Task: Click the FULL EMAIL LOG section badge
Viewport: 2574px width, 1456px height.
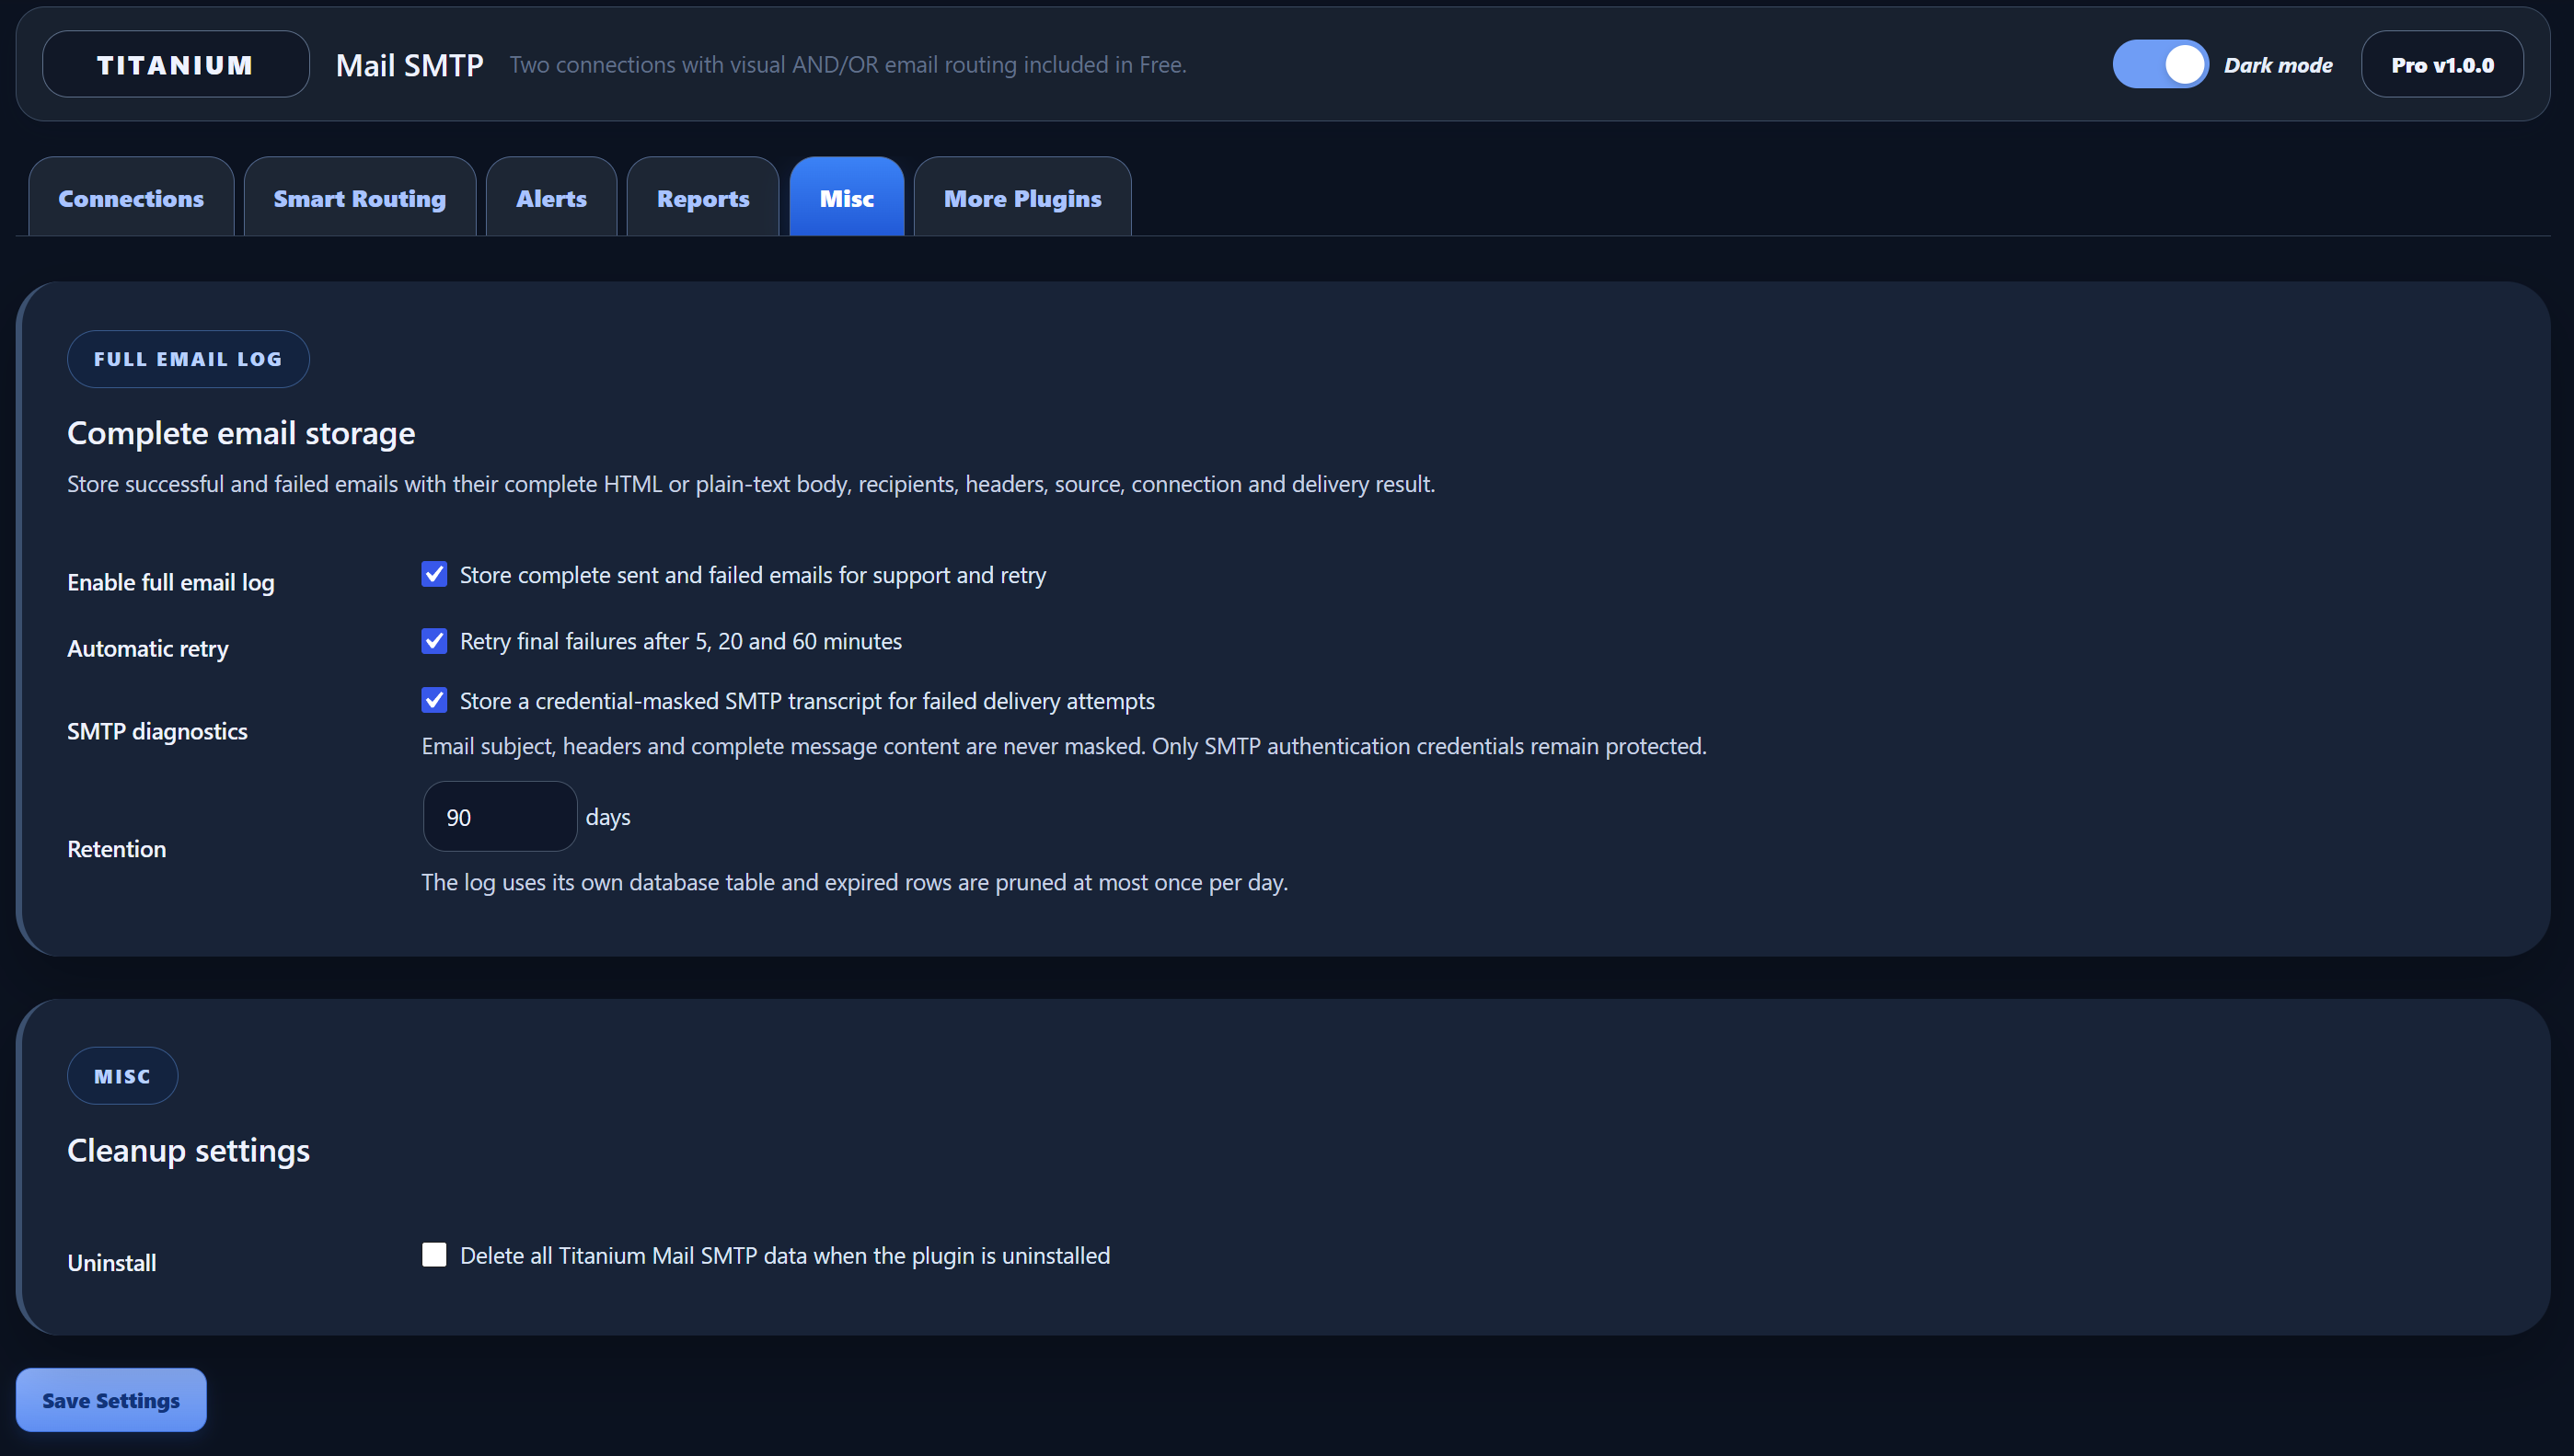Action: click(188, 358)
